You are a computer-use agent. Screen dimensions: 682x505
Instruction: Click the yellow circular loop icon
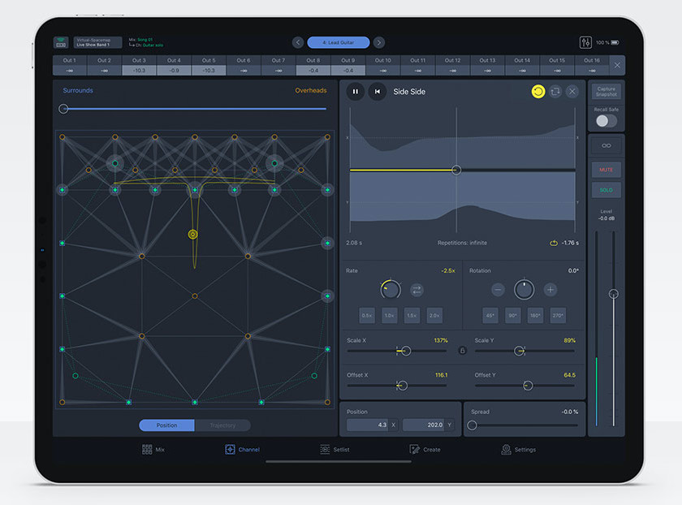(x=538, y=92)
